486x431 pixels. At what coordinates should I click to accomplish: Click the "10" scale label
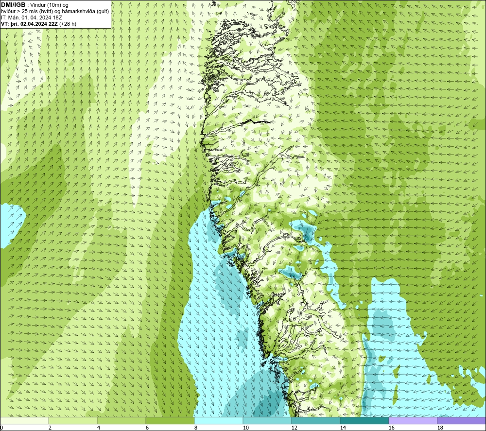246,428
